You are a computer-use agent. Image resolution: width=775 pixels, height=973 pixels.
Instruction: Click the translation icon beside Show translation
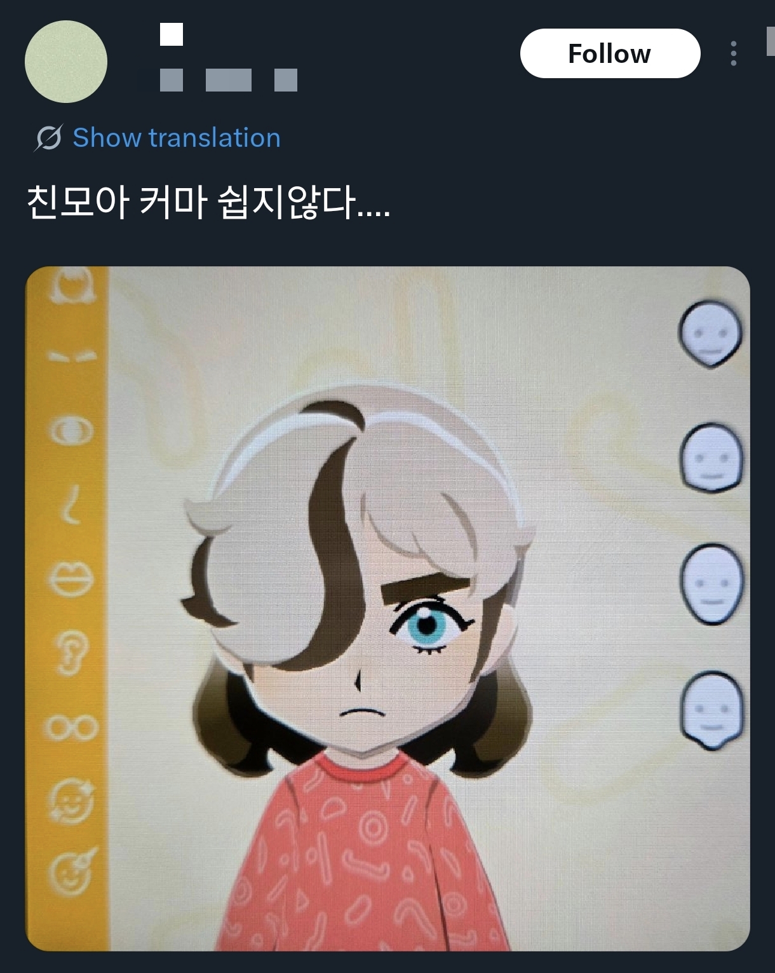48,138
